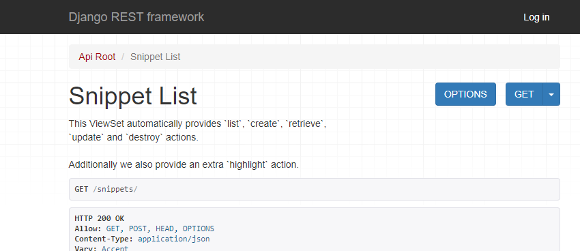Expand the GET format dropdown arrow

551,94
